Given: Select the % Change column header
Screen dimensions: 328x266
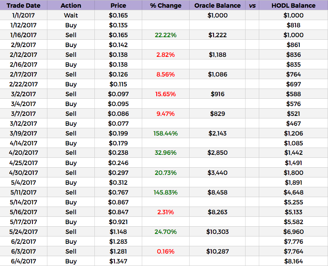Looking at the screenshot, I should (166, 6).
